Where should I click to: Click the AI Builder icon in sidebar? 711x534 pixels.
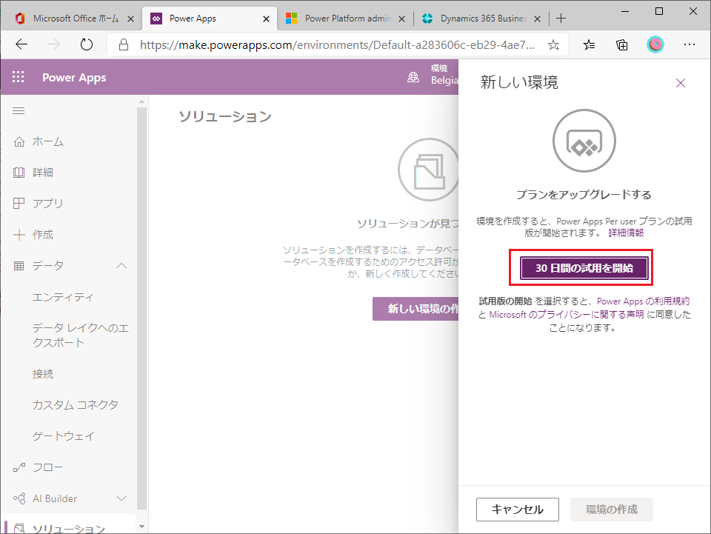click(x=19, y=498)
